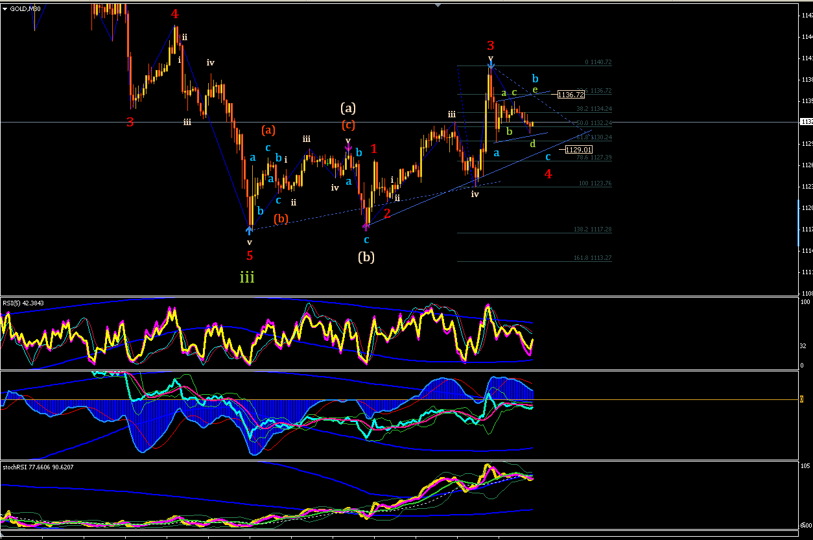813x540 pixels.
Task: Select the blue down arrow under red 3 top
Action: pos(491,65)
